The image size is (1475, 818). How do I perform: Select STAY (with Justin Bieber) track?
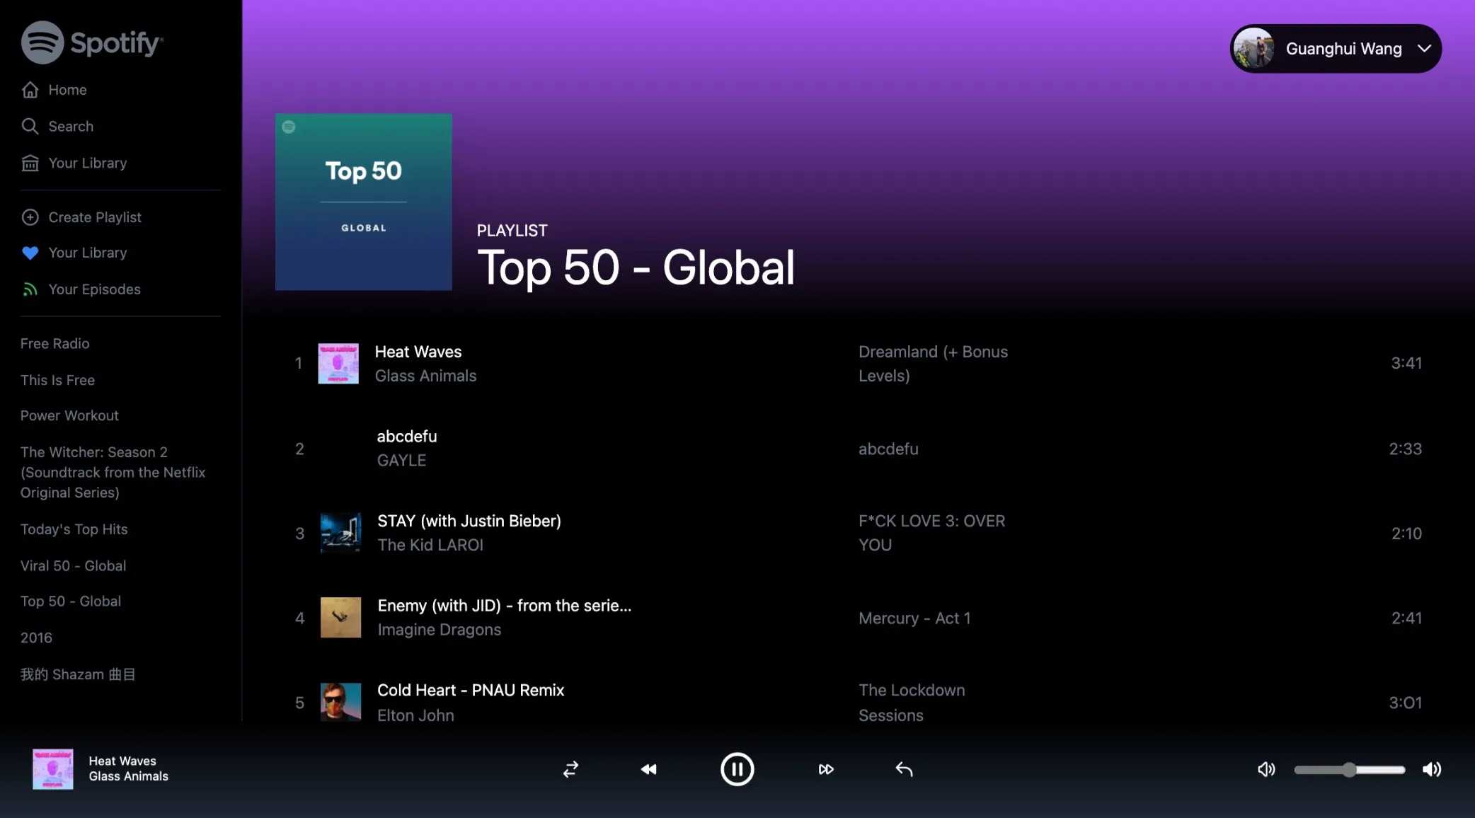tap(469, 522)
